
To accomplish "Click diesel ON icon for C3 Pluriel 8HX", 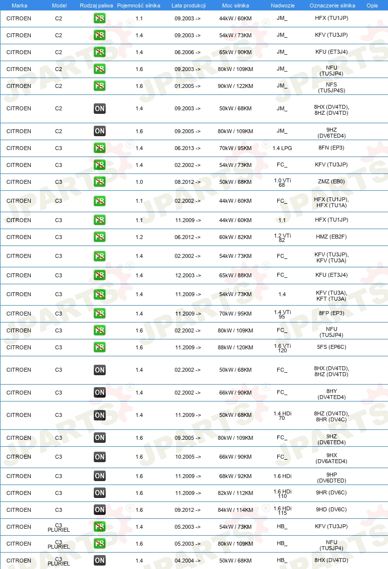I will (99, 560).
